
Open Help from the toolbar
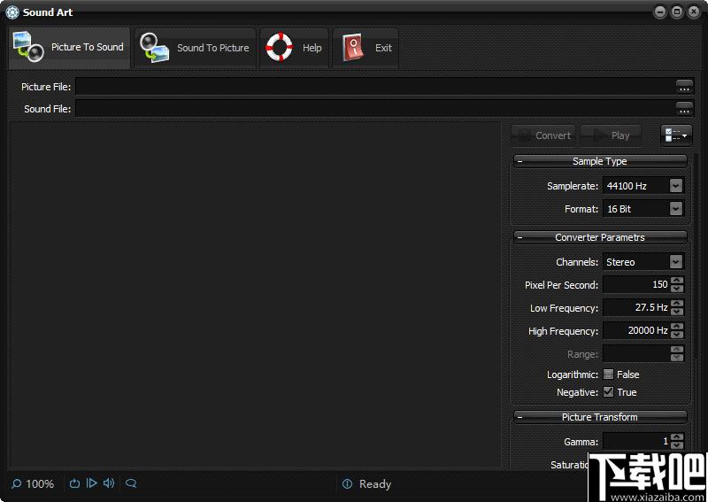coord(294,48)
